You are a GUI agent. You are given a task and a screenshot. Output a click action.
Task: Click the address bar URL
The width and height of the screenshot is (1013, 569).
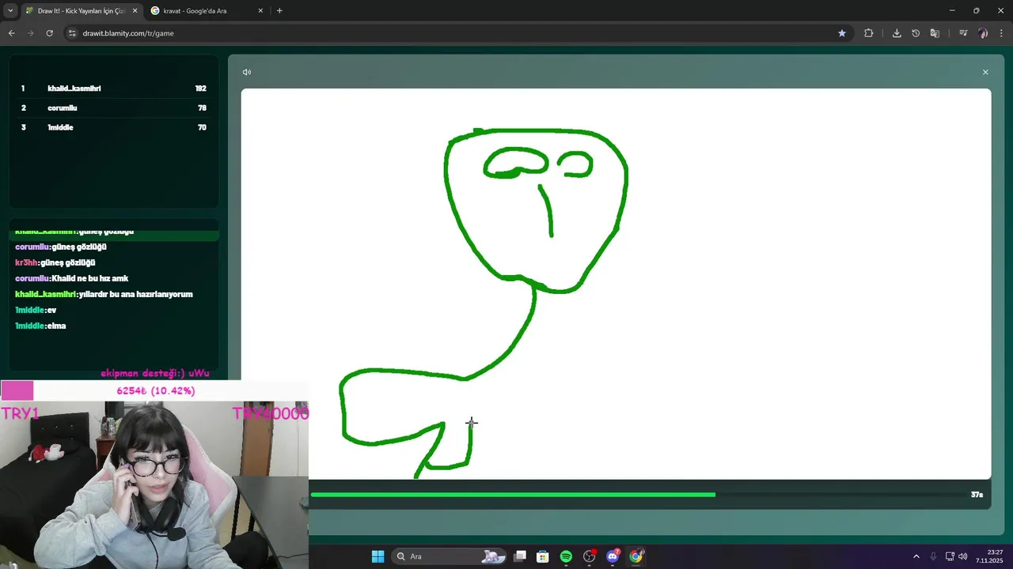pos(128,33)
